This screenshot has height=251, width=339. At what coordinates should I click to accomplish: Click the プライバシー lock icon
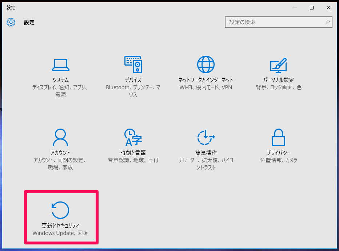279,137
